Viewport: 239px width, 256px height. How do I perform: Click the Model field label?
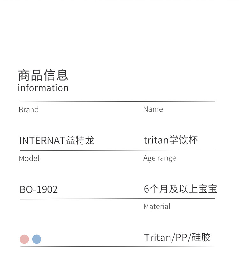click(29, 158)
